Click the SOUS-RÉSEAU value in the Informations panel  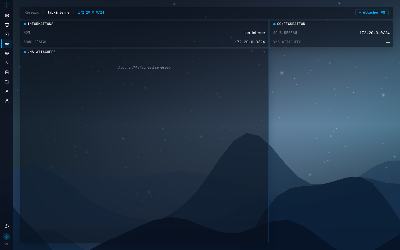(250, 42)
